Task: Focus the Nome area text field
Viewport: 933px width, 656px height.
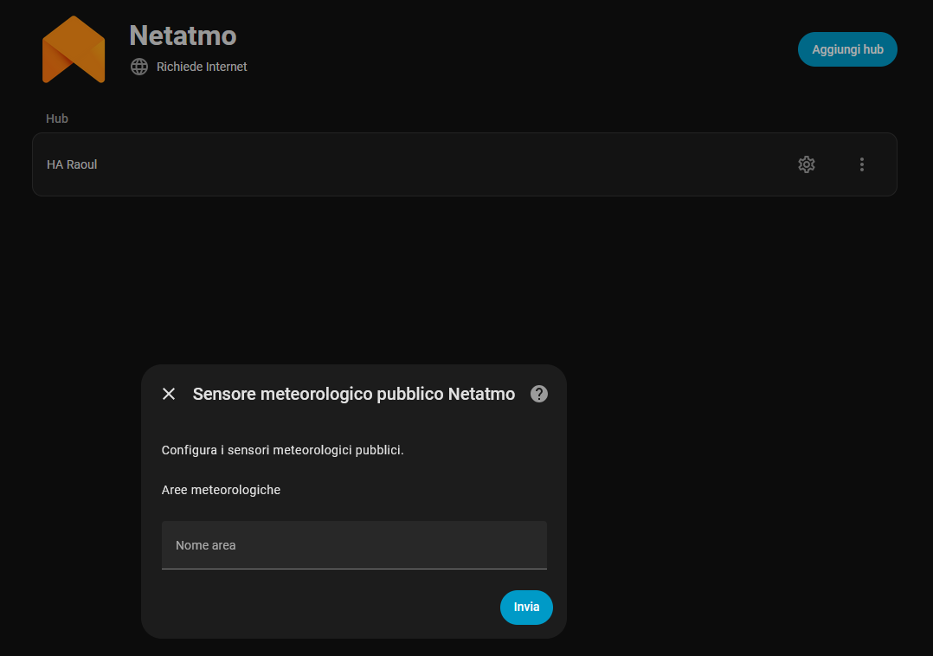Action: tap(354, 545)
